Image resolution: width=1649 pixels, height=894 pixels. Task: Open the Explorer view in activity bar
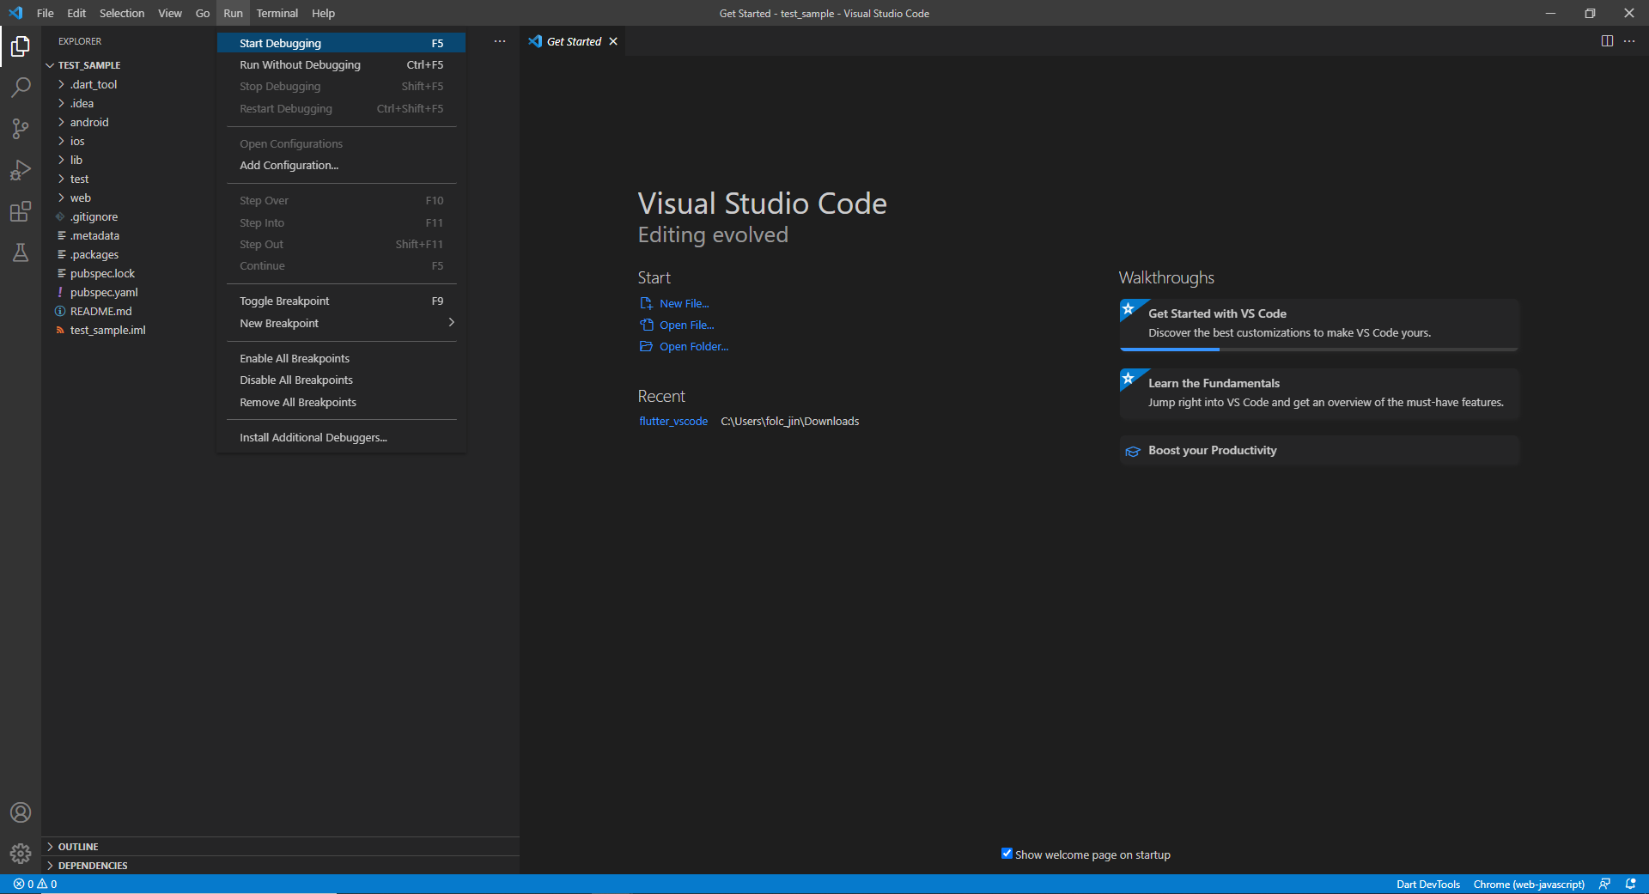pyautogui.click(x=21, y=46)
